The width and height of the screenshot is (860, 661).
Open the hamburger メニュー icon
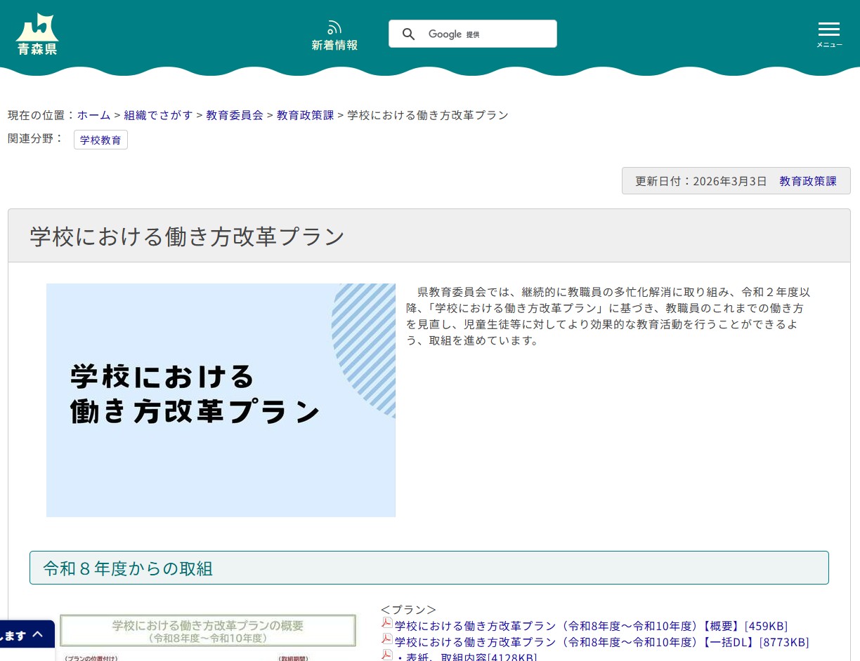click(829, 29)
